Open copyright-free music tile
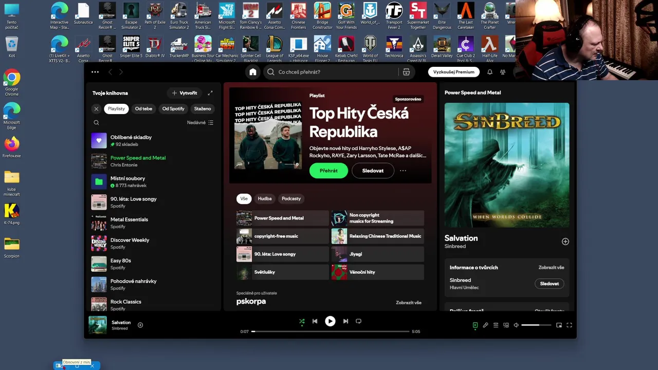This screenshot has width=658, height=370. click(282, 236)
